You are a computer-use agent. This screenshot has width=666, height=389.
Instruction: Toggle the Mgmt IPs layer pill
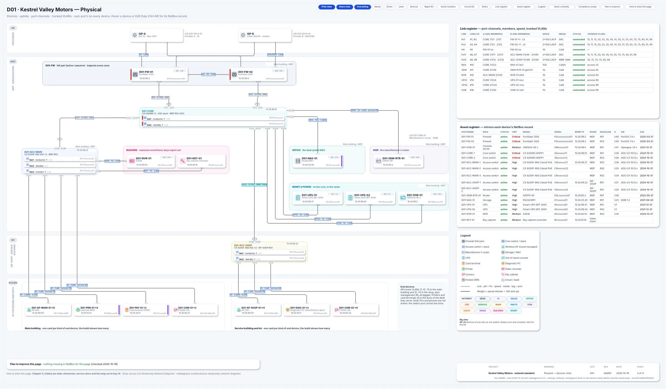[x=429, y=7]
